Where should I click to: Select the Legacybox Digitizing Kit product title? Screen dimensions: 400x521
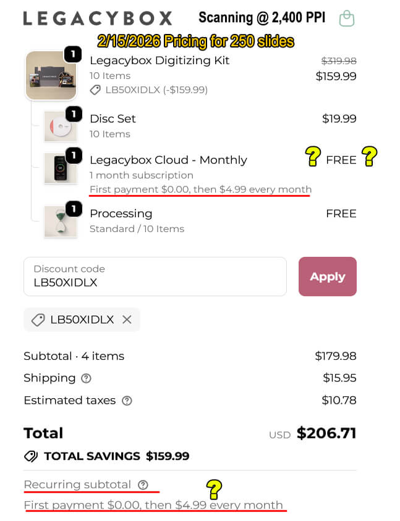point(160,60)
